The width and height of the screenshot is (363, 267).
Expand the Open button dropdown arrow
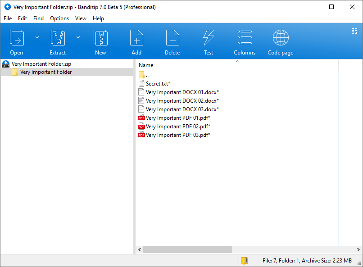(x=37, y=37)
